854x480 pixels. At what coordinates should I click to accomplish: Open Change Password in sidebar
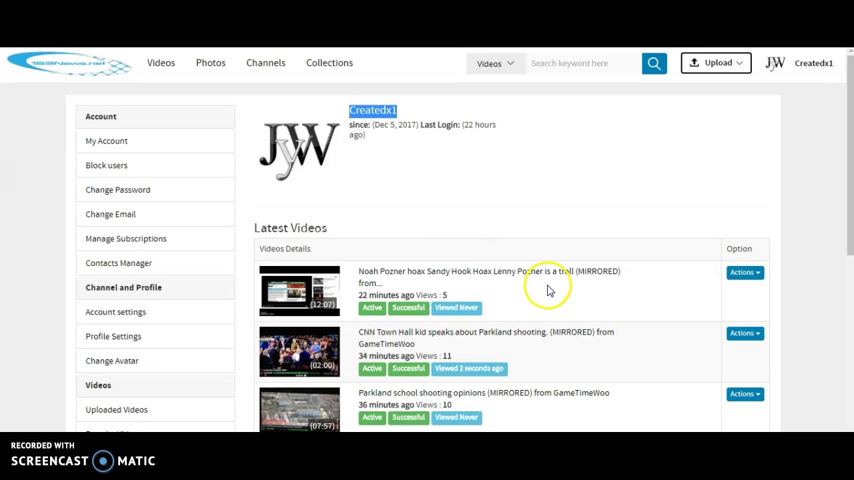pyautogui.click(x=155, y=190)
